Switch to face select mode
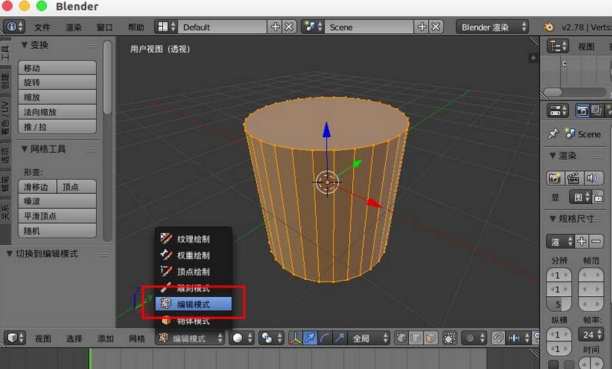 (x=431, y=338)
